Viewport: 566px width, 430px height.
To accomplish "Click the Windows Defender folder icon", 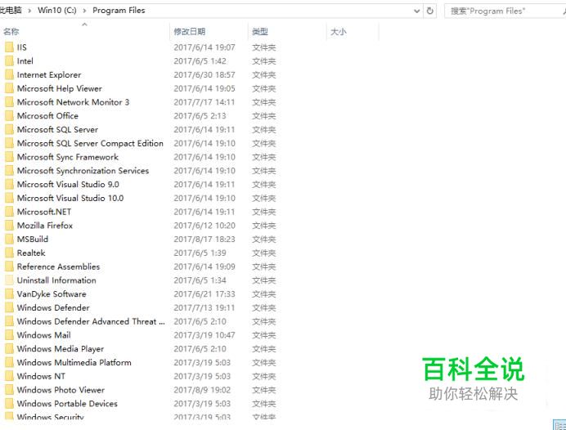I will point(9,307).
